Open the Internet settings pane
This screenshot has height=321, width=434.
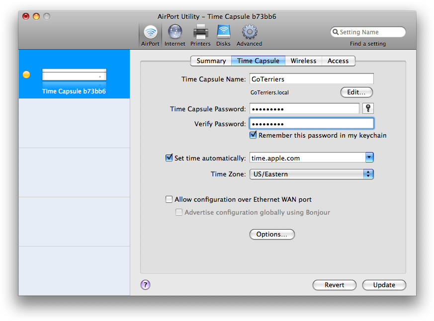[x=174, y=35]
